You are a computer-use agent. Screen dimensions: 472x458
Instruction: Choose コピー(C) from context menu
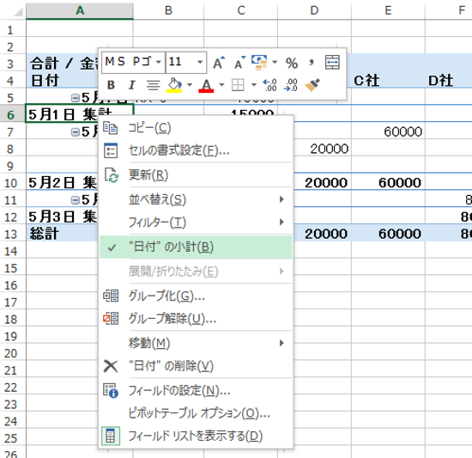(x=196, y=128)
